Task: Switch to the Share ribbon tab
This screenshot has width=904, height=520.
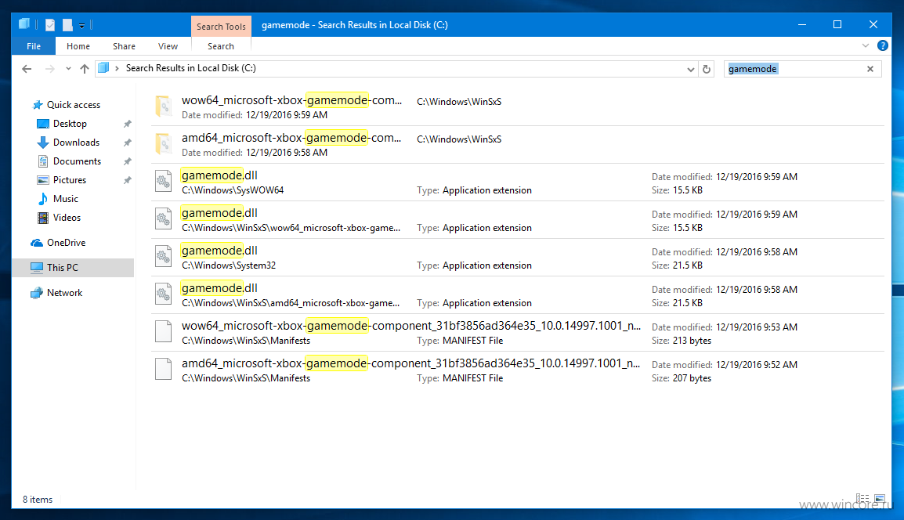Action: click(x=124, y=46)
